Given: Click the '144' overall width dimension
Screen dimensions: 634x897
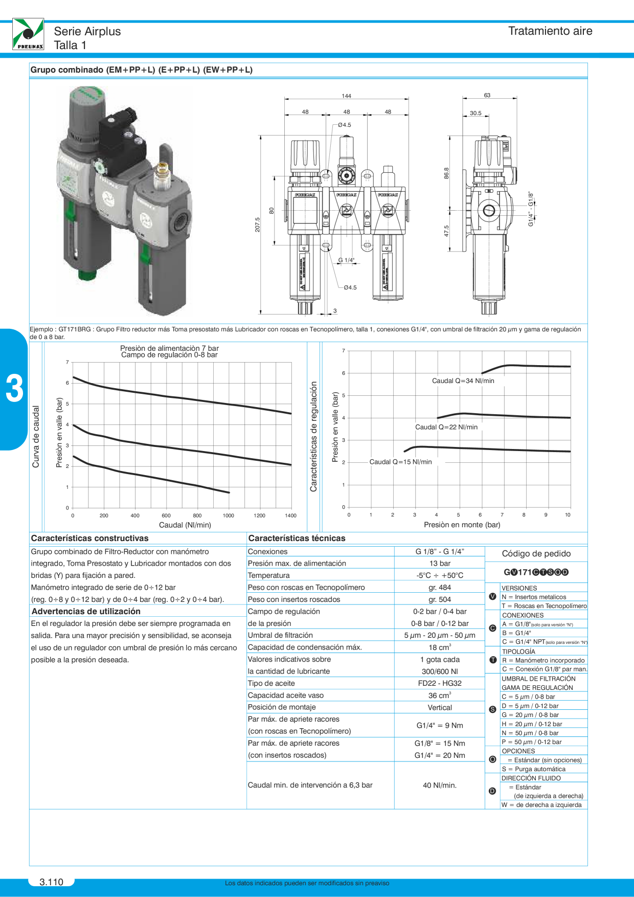Looking at the screenshot, I should tap(347, 96).
